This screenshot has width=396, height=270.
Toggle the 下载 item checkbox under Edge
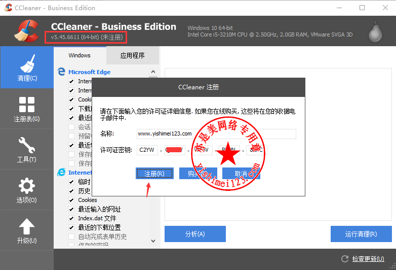click(71, 109)
